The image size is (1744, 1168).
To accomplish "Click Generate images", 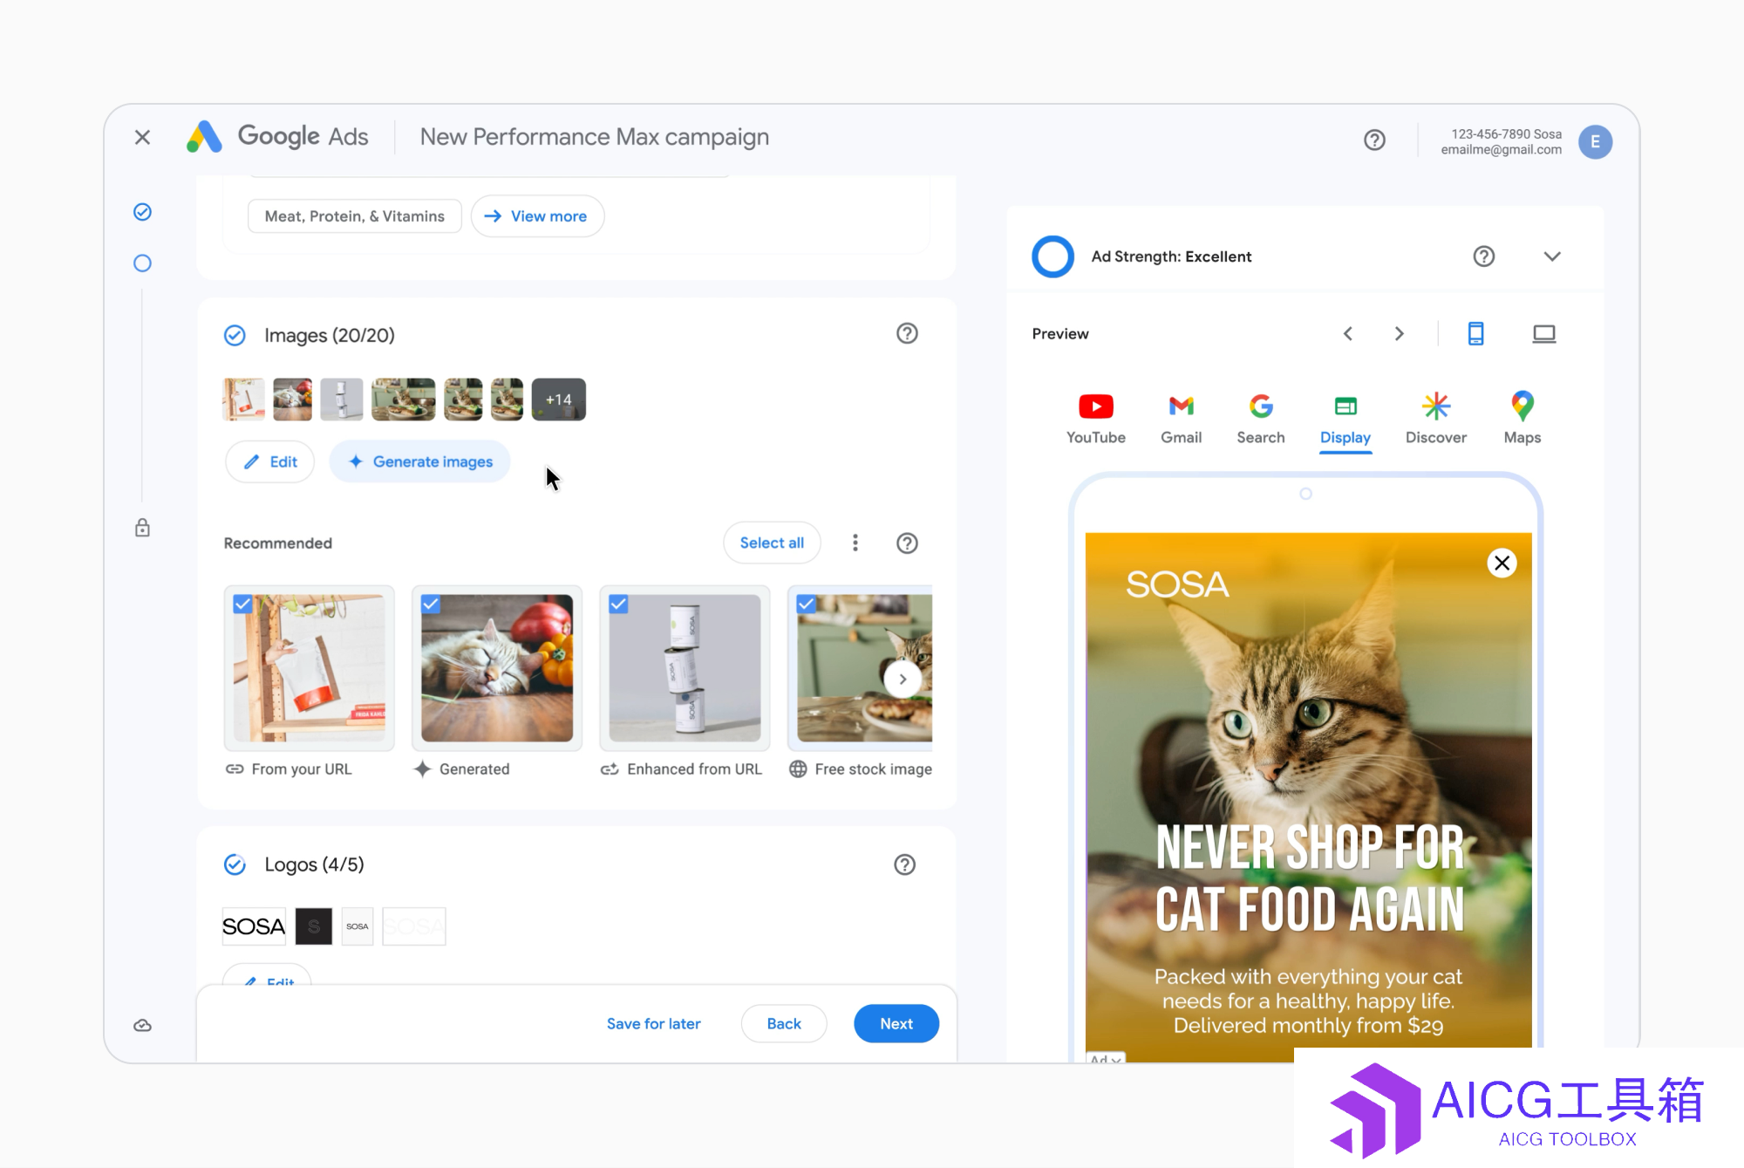I will point(419,462).
